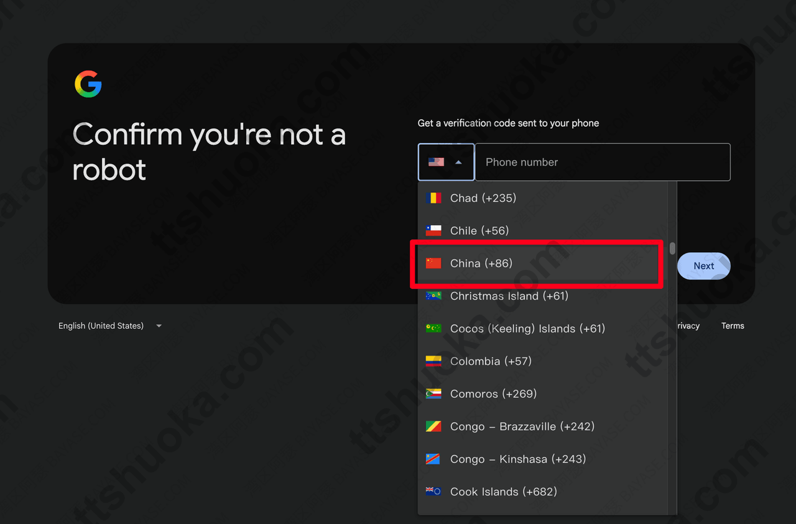Screen dimensions: 796x524
Task: Click the Google logo
Action: tap(88, 84)
